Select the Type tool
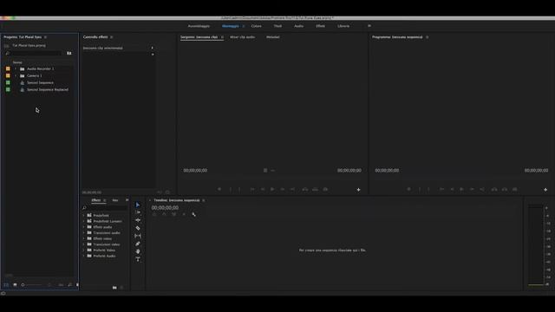 (138, 259)
